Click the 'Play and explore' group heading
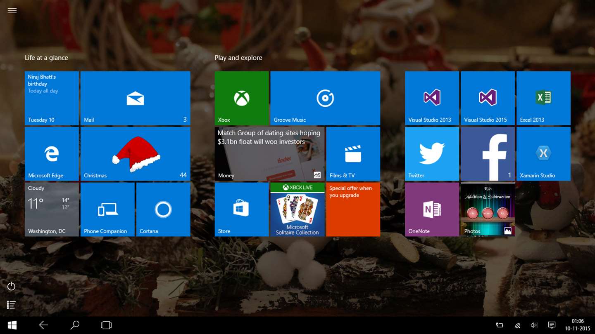Image resolution: width=595 pixels, height=334 pixels. tap(238, 58)
